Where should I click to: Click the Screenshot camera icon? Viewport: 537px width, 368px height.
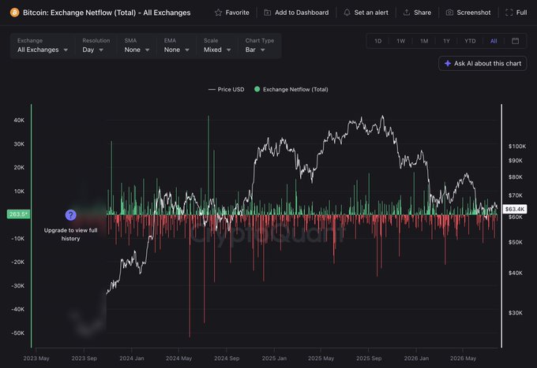(449, 13)
